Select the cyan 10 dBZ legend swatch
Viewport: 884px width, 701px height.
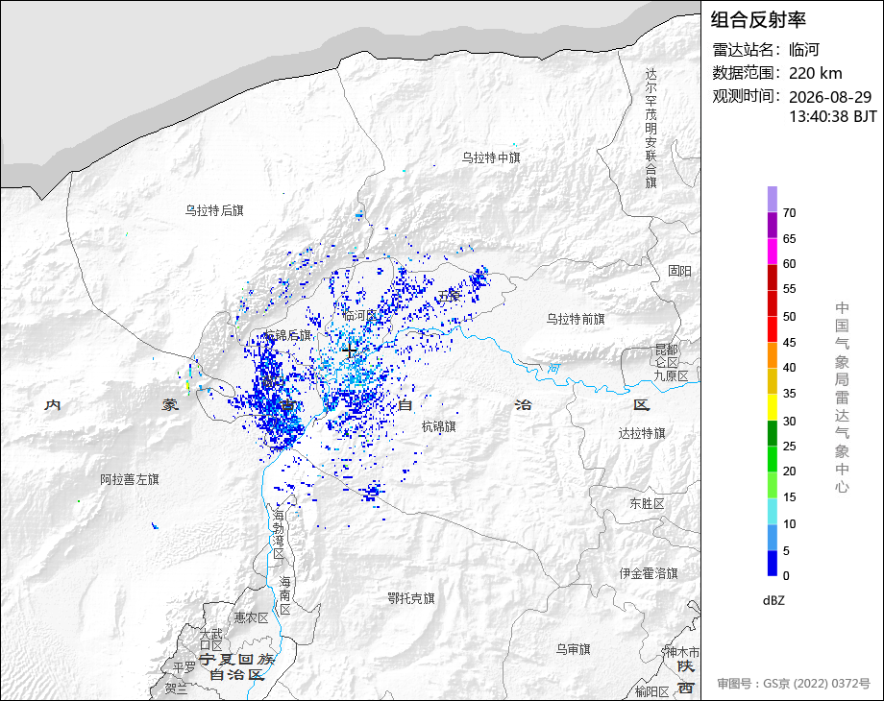click(773, 511)
